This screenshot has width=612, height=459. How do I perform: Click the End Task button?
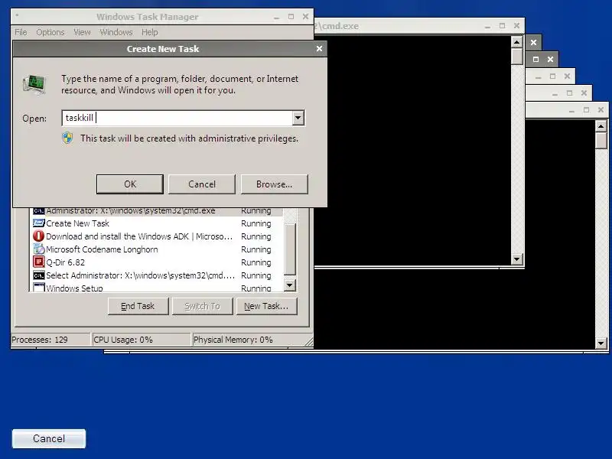tap(138, 306)
